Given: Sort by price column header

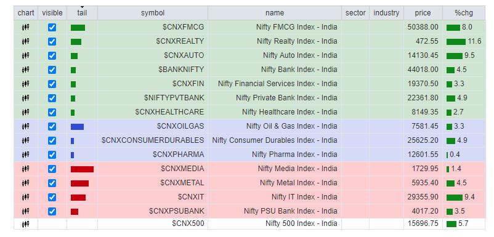Looking at the screenshot, I should (423, 13).
